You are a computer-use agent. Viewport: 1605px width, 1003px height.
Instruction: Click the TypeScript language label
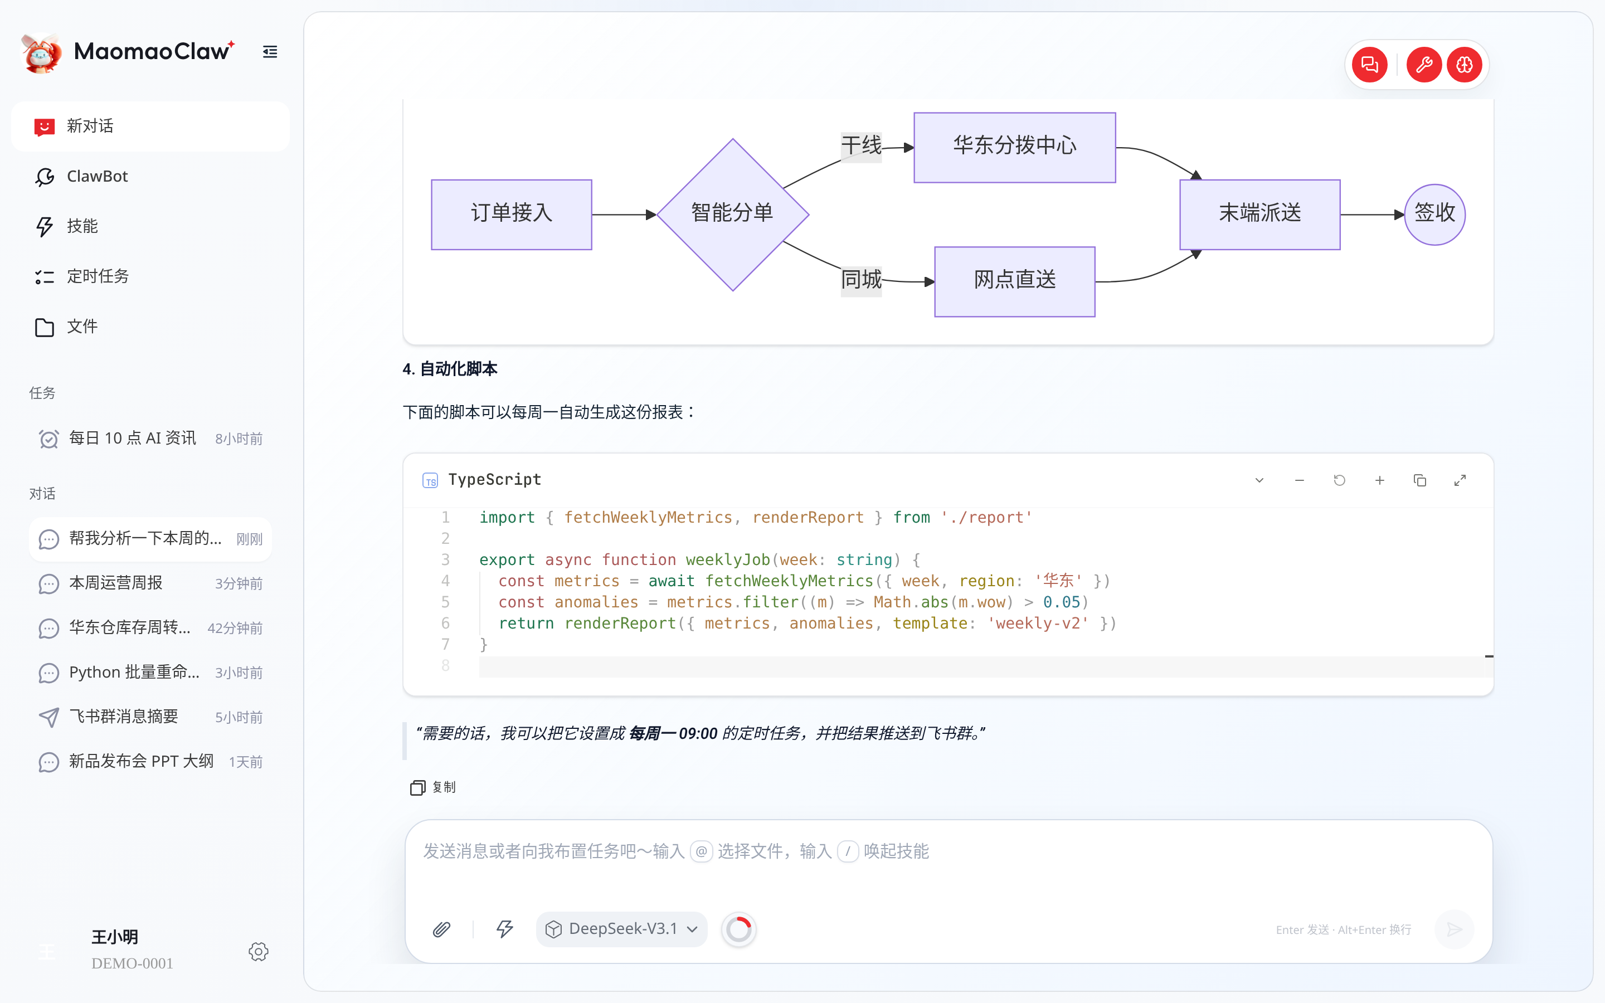point(495,480)
